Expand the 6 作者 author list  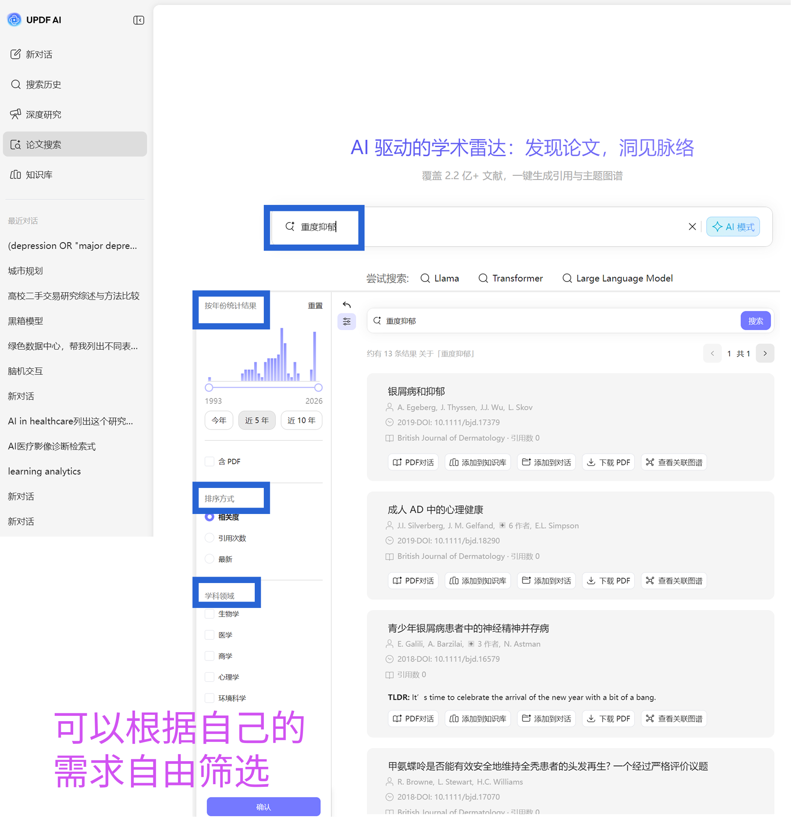(514, 525)
